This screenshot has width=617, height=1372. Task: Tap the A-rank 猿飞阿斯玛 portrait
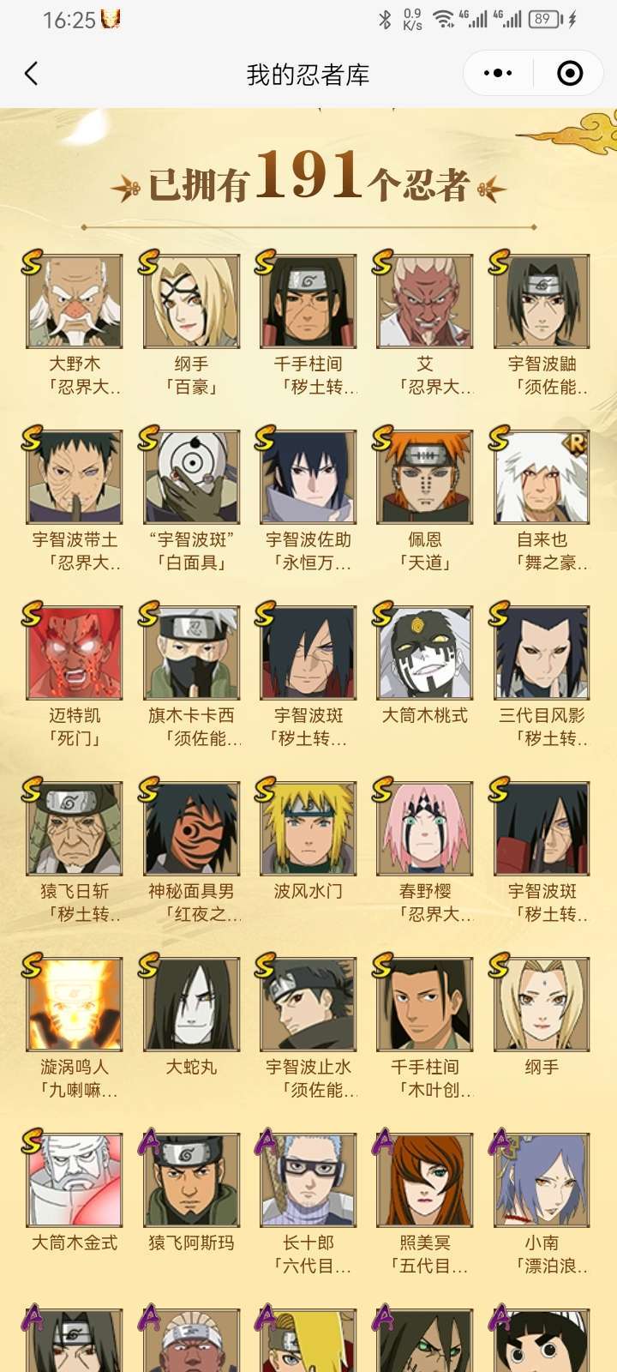(x=191, y=1180)
